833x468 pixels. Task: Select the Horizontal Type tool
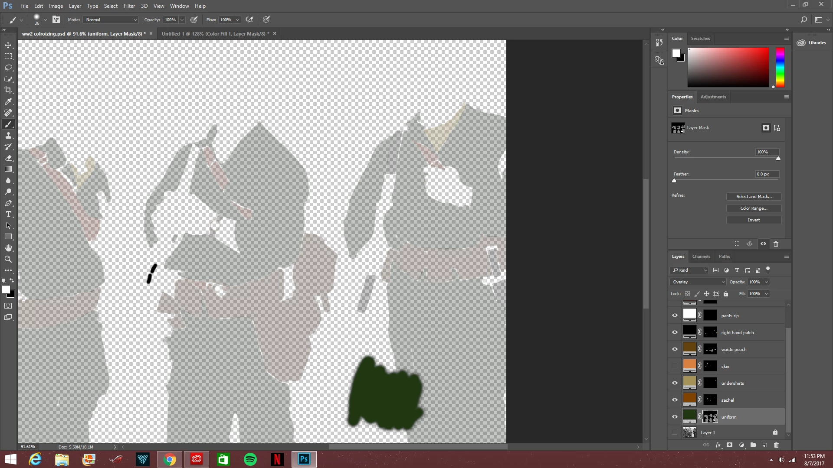8,214
